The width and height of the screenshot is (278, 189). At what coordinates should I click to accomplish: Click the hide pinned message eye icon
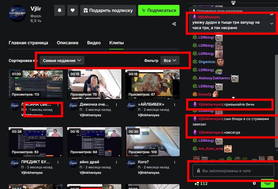point(272,14)
